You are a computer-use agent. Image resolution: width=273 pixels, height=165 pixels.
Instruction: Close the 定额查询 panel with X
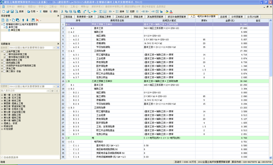click(58, 44)
